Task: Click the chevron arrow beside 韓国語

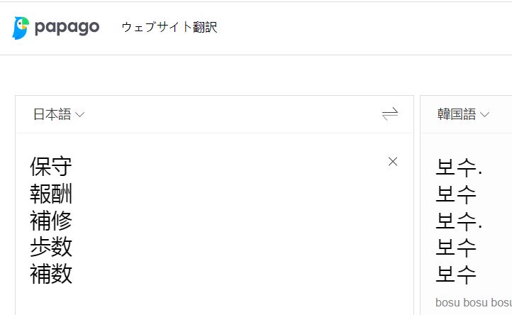Action: point(485,115)
